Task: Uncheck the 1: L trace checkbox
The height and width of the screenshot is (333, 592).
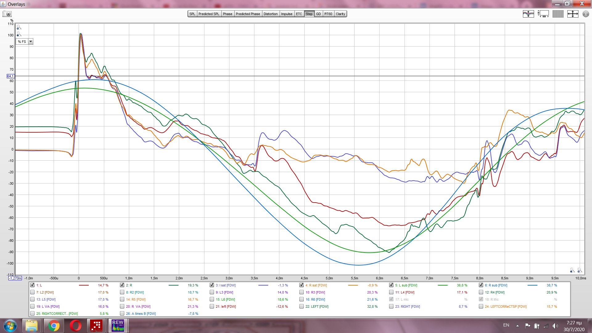Action: point(32,285)
